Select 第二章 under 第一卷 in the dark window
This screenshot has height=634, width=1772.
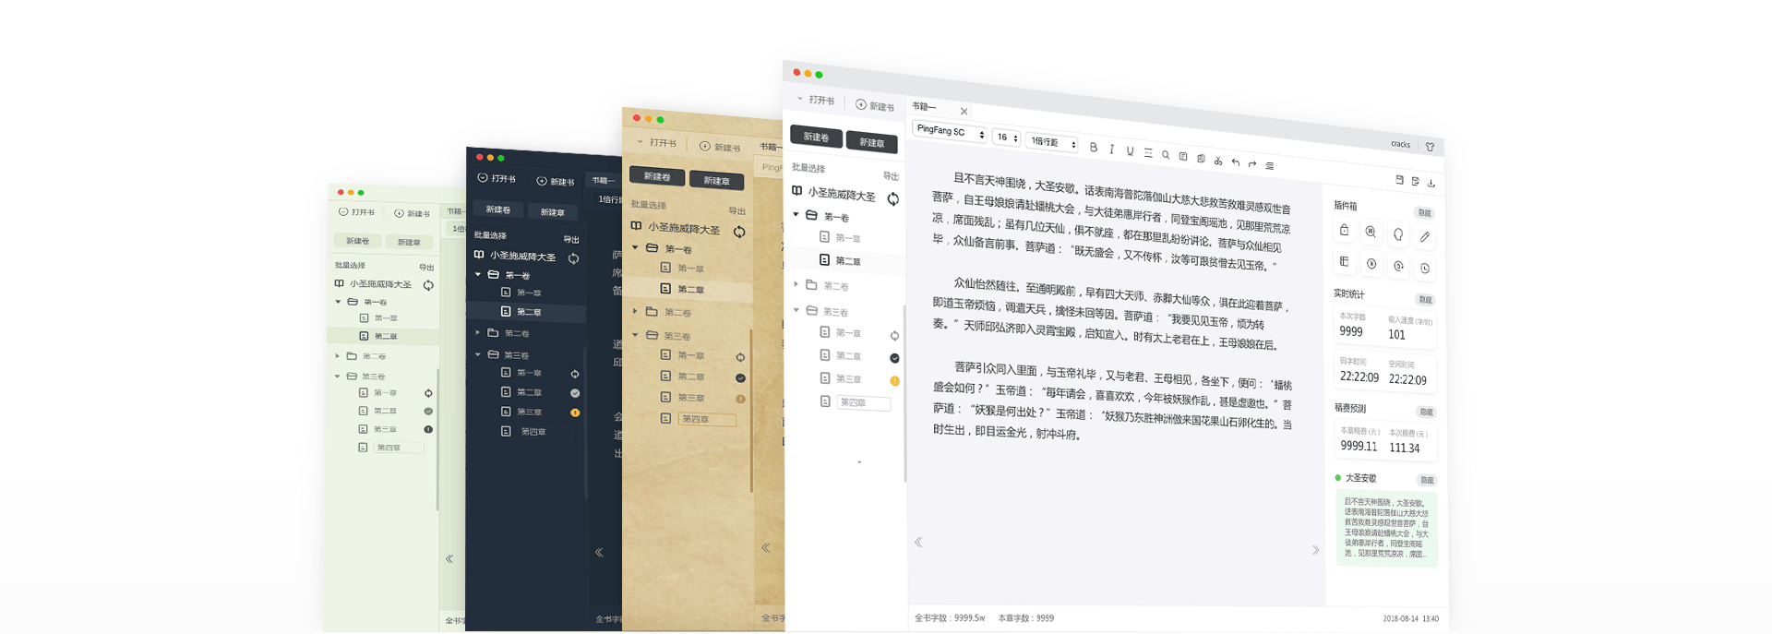coord(526,312)
